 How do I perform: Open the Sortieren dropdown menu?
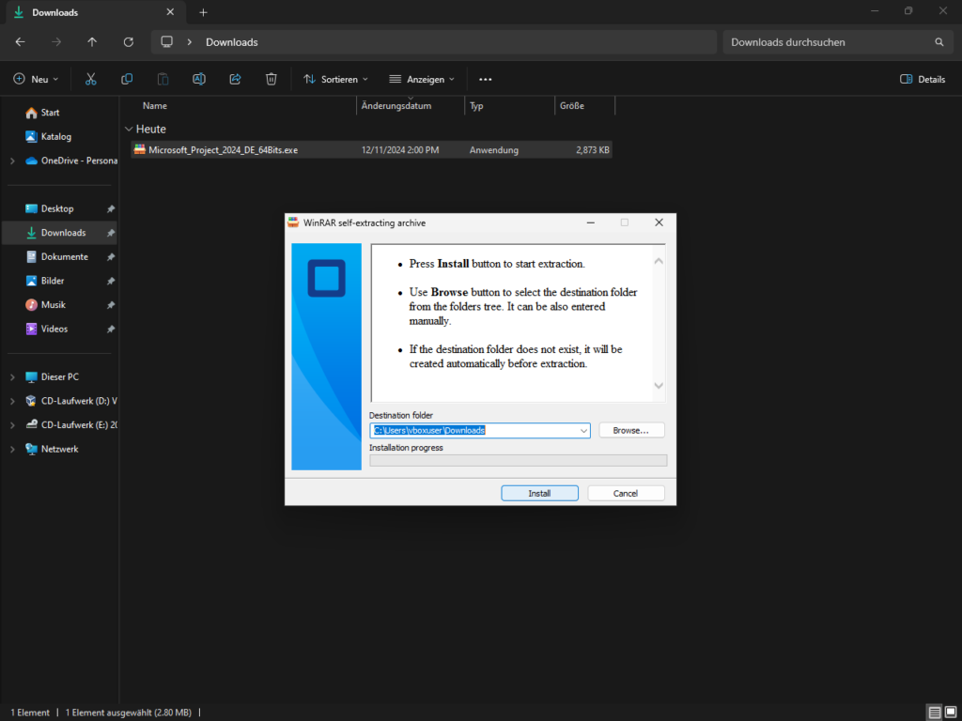point(336,79)
